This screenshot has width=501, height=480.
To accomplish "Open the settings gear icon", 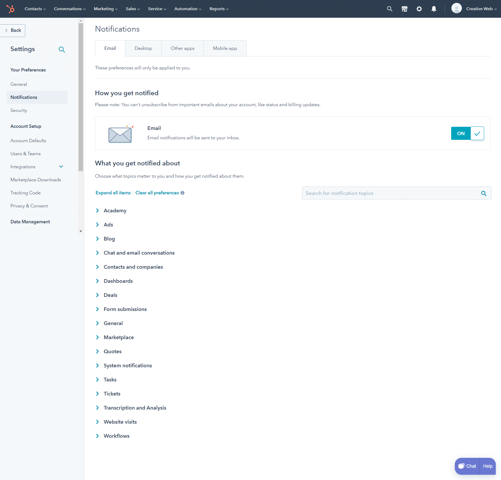I will (x=419, y=9).
